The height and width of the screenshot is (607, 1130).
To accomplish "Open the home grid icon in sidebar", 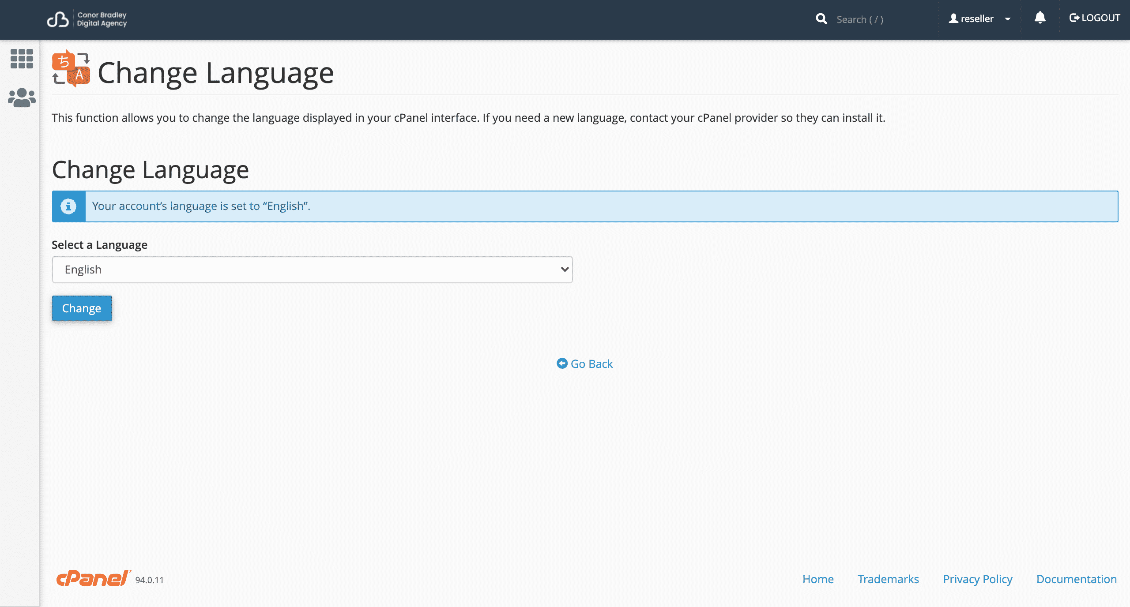I will pyautogui.click(x=22, y=59).
